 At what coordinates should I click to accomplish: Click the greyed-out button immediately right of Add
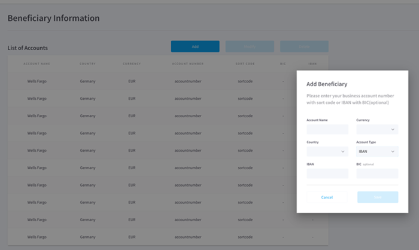pyautogui.click(x=250, y=47)
